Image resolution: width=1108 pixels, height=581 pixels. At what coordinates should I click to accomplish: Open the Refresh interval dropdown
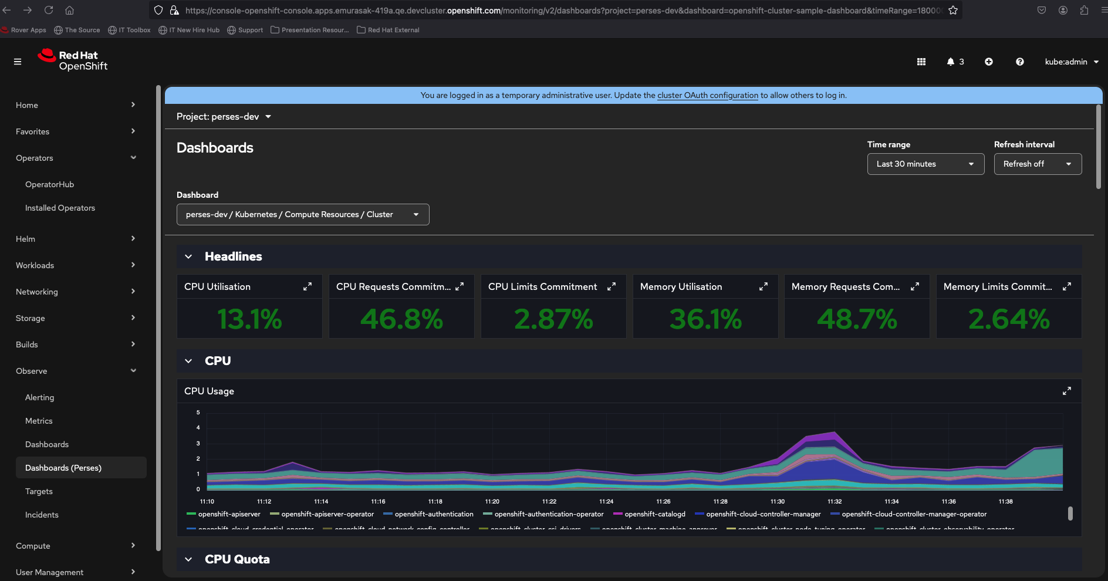point(1038,164)
